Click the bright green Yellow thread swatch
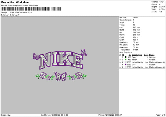The width and height of the screenshot is (166, 117). tap(126, 60)
